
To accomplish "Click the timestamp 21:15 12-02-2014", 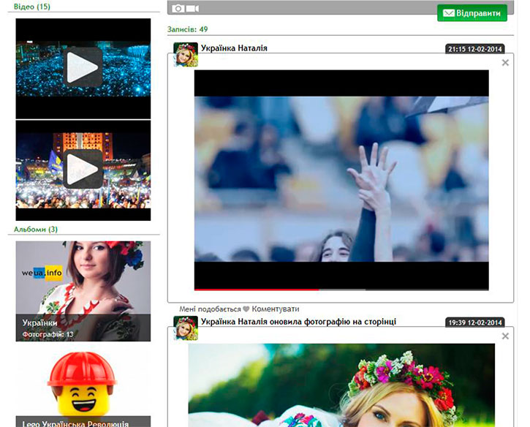I will pyautogui.click(x=475, y=49).
